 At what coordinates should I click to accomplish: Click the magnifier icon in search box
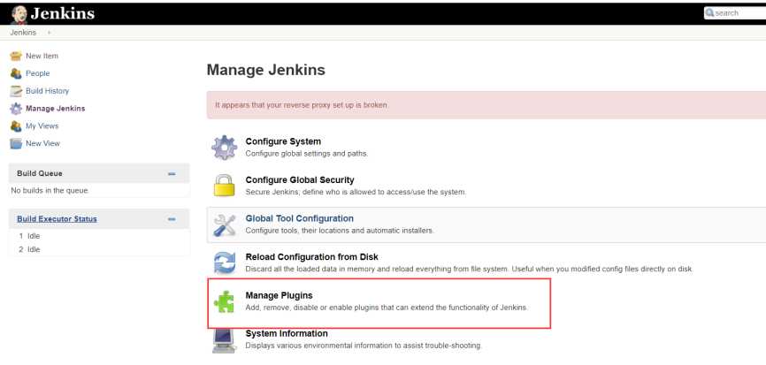(709, 13)
